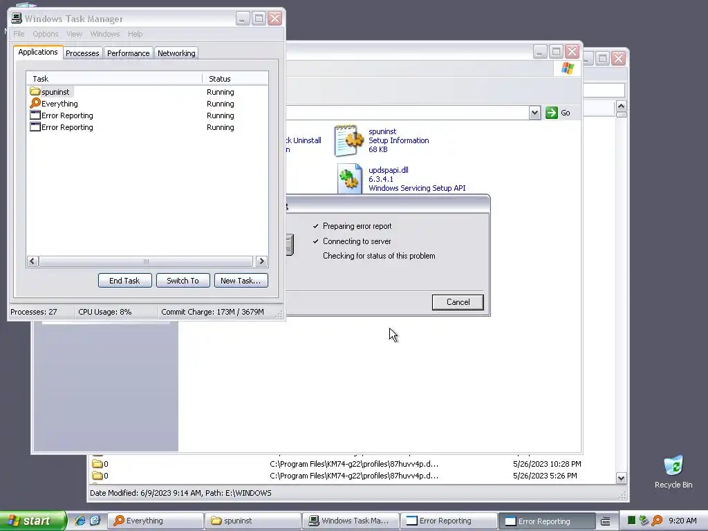Click the Commit Charge status bar entry
Image resolution: width=708 pixels, height=531 pixels.
(x=212, y=312)
